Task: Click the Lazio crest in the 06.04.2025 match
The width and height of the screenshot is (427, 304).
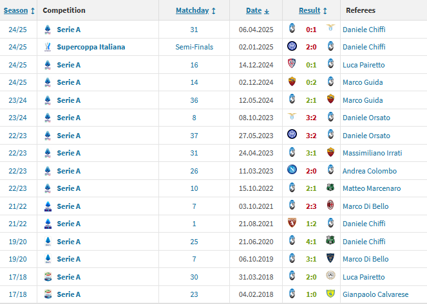Action: [x=330, y=30]
